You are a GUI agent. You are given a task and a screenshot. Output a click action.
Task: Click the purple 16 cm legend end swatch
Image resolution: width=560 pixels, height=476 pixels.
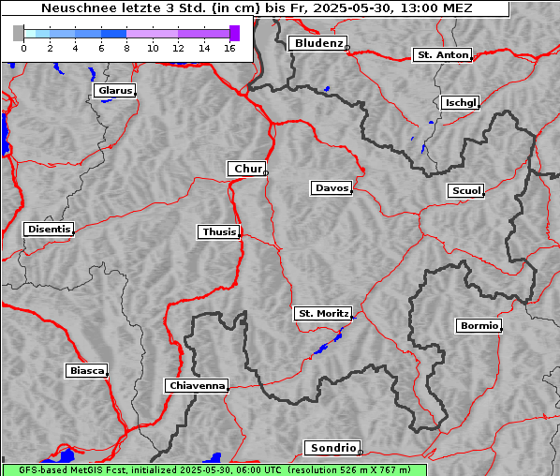pos(235,33)
